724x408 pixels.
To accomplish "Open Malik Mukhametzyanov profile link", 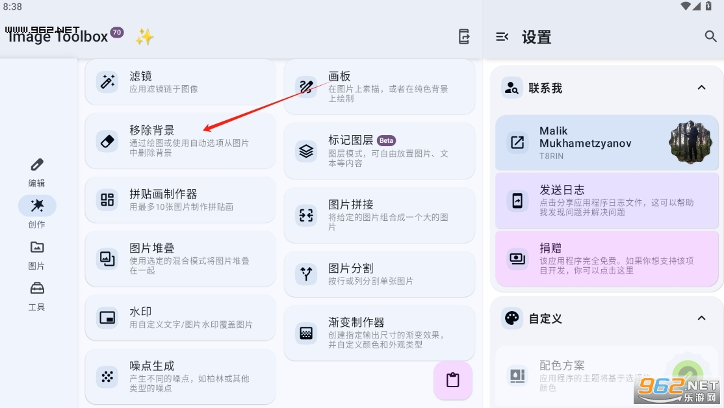I will click(607, 143).
